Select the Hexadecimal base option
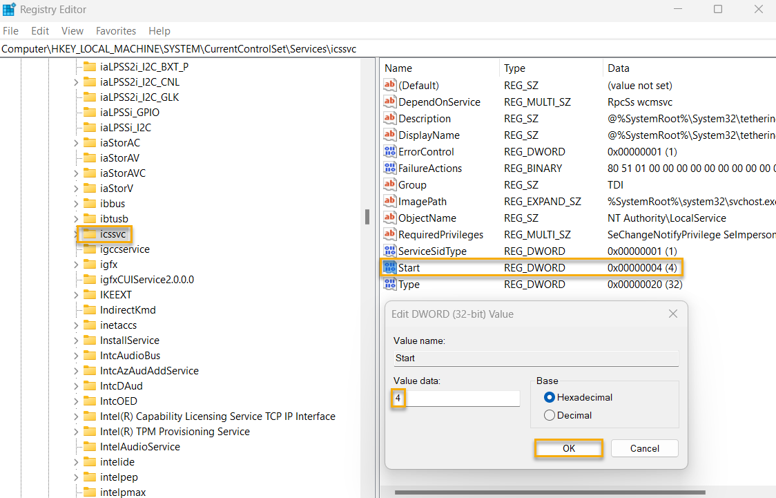Screen dimensions: 776x498 tap(550, 397)
